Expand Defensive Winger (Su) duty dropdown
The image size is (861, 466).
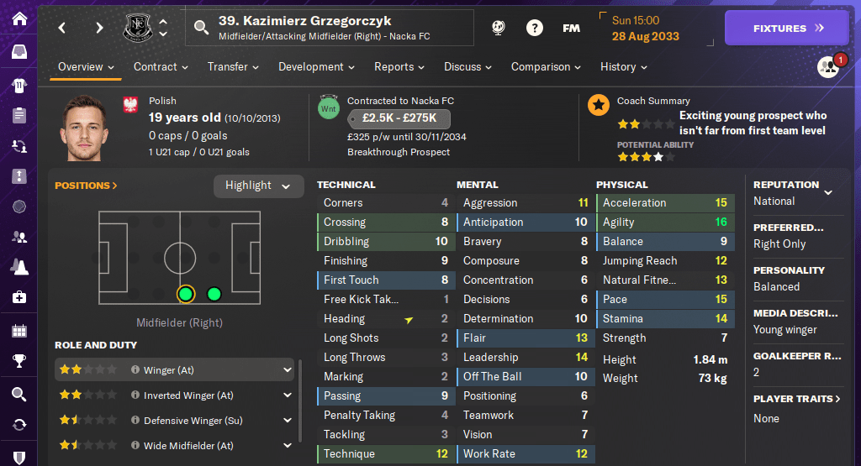tap(288, 420)
